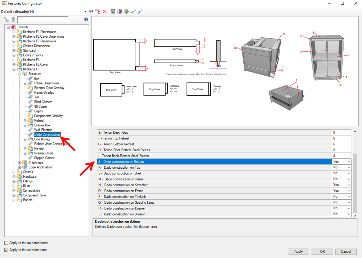Open dropdown for Dado construction on Top
This screenshot has width=362, height=258.
348,168
